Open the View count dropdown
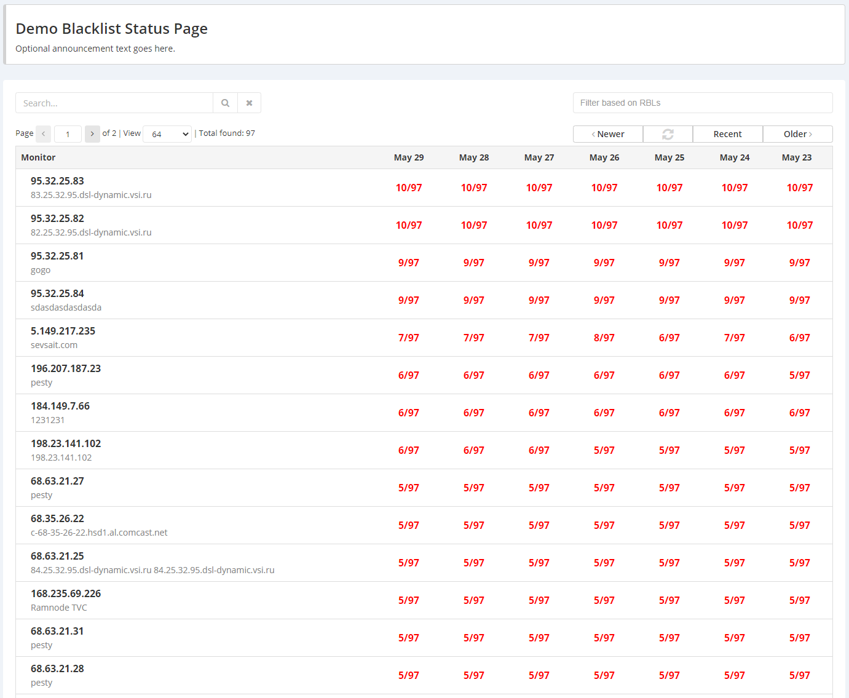 pos(167,134)
